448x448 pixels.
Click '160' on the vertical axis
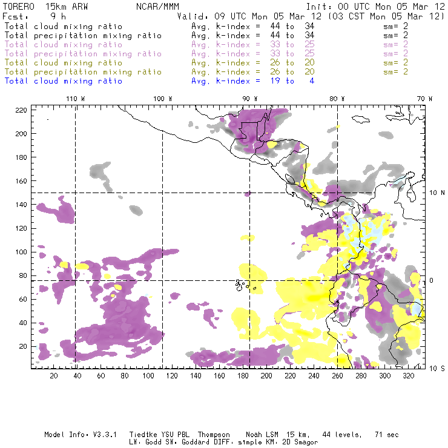click(x=21, y=181)
